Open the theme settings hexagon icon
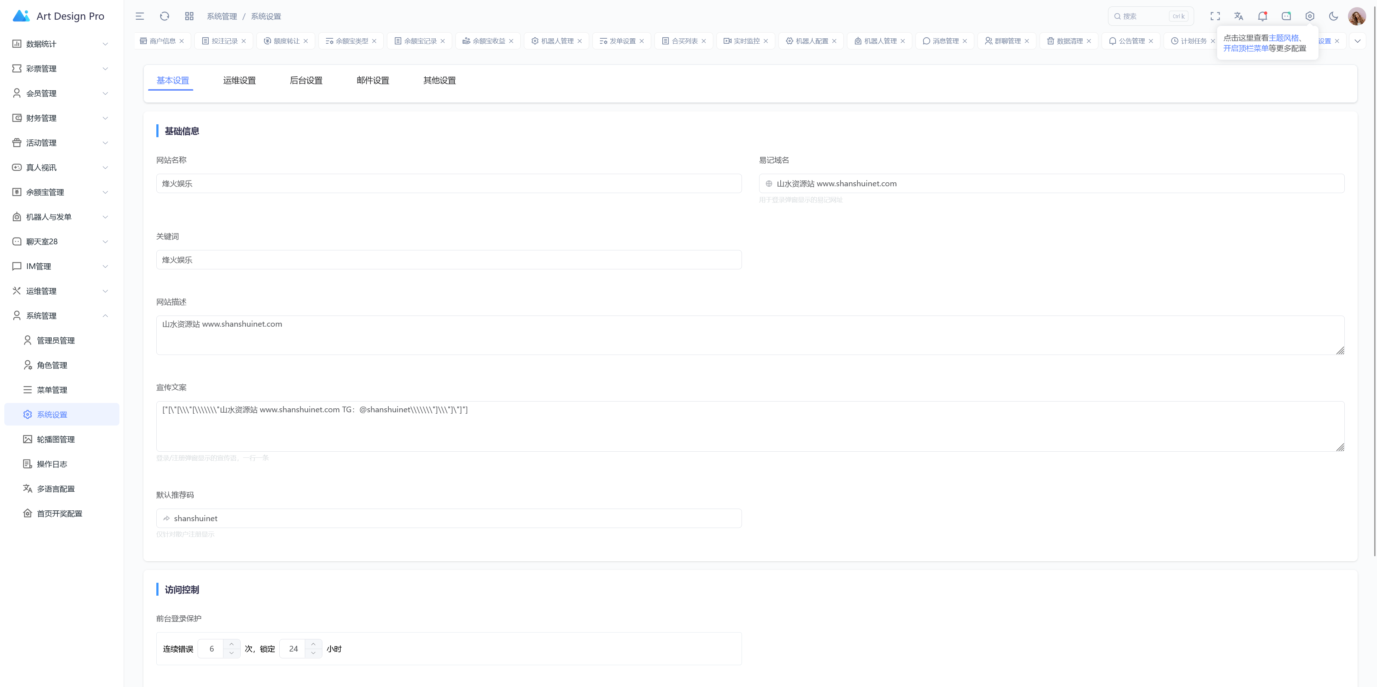The width and height of the screenshot is (1377, 687). click(x=1310, y=16)
